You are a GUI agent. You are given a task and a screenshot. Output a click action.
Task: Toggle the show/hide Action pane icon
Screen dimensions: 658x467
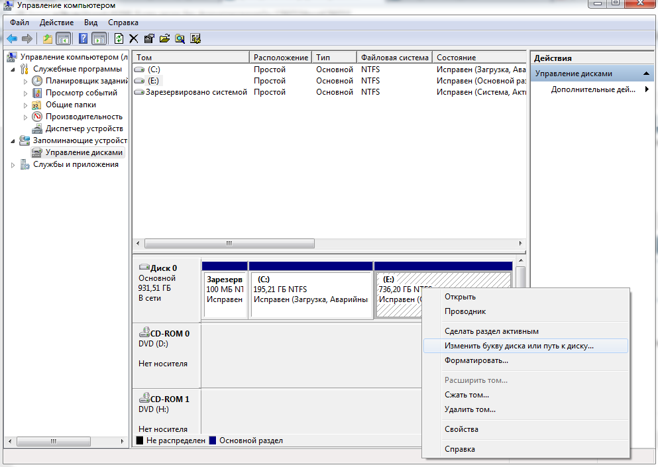click(99, 39)
